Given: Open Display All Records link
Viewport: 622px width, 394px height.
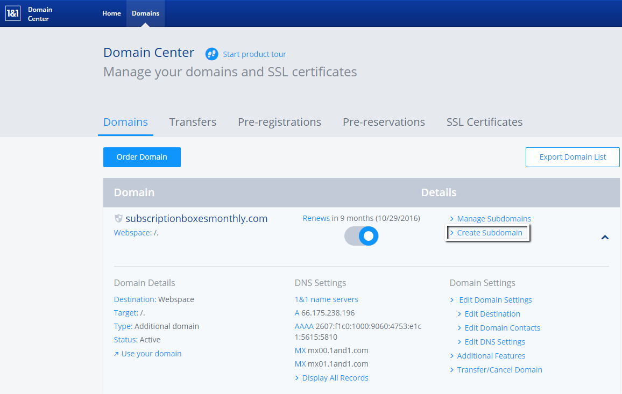Looking at the screenshot, I should [335, 378].
